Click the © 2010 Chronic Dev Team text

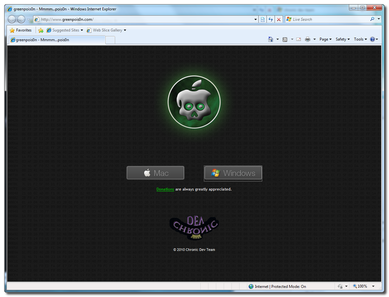click(194, 250)
